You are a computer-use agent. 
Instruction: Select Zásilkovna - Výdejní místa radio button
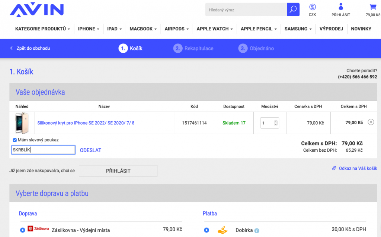point(23,230)
